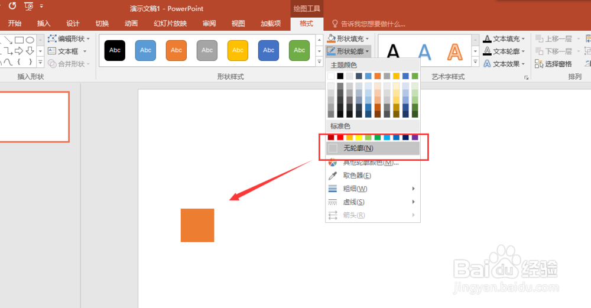Pick the yellow standard color swatch

(359, 137)
